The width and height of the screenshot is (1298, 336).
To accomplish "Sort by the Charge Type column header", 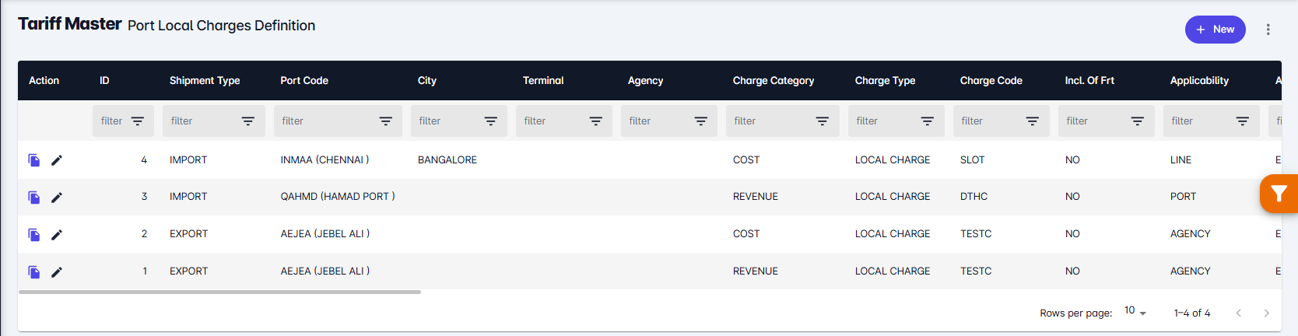I will click(x=885, y=81).
